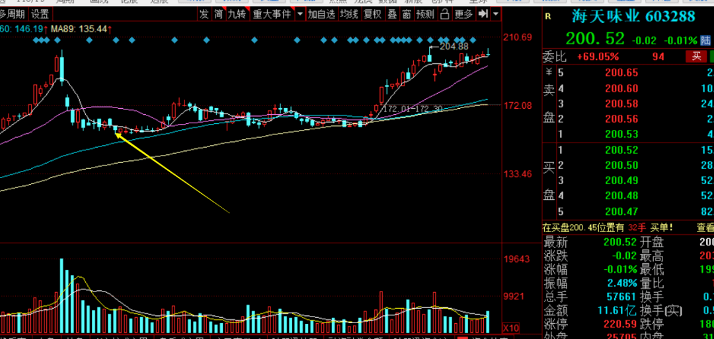
Task: Click the X10 volume scale label
Action: pos(510,328)
